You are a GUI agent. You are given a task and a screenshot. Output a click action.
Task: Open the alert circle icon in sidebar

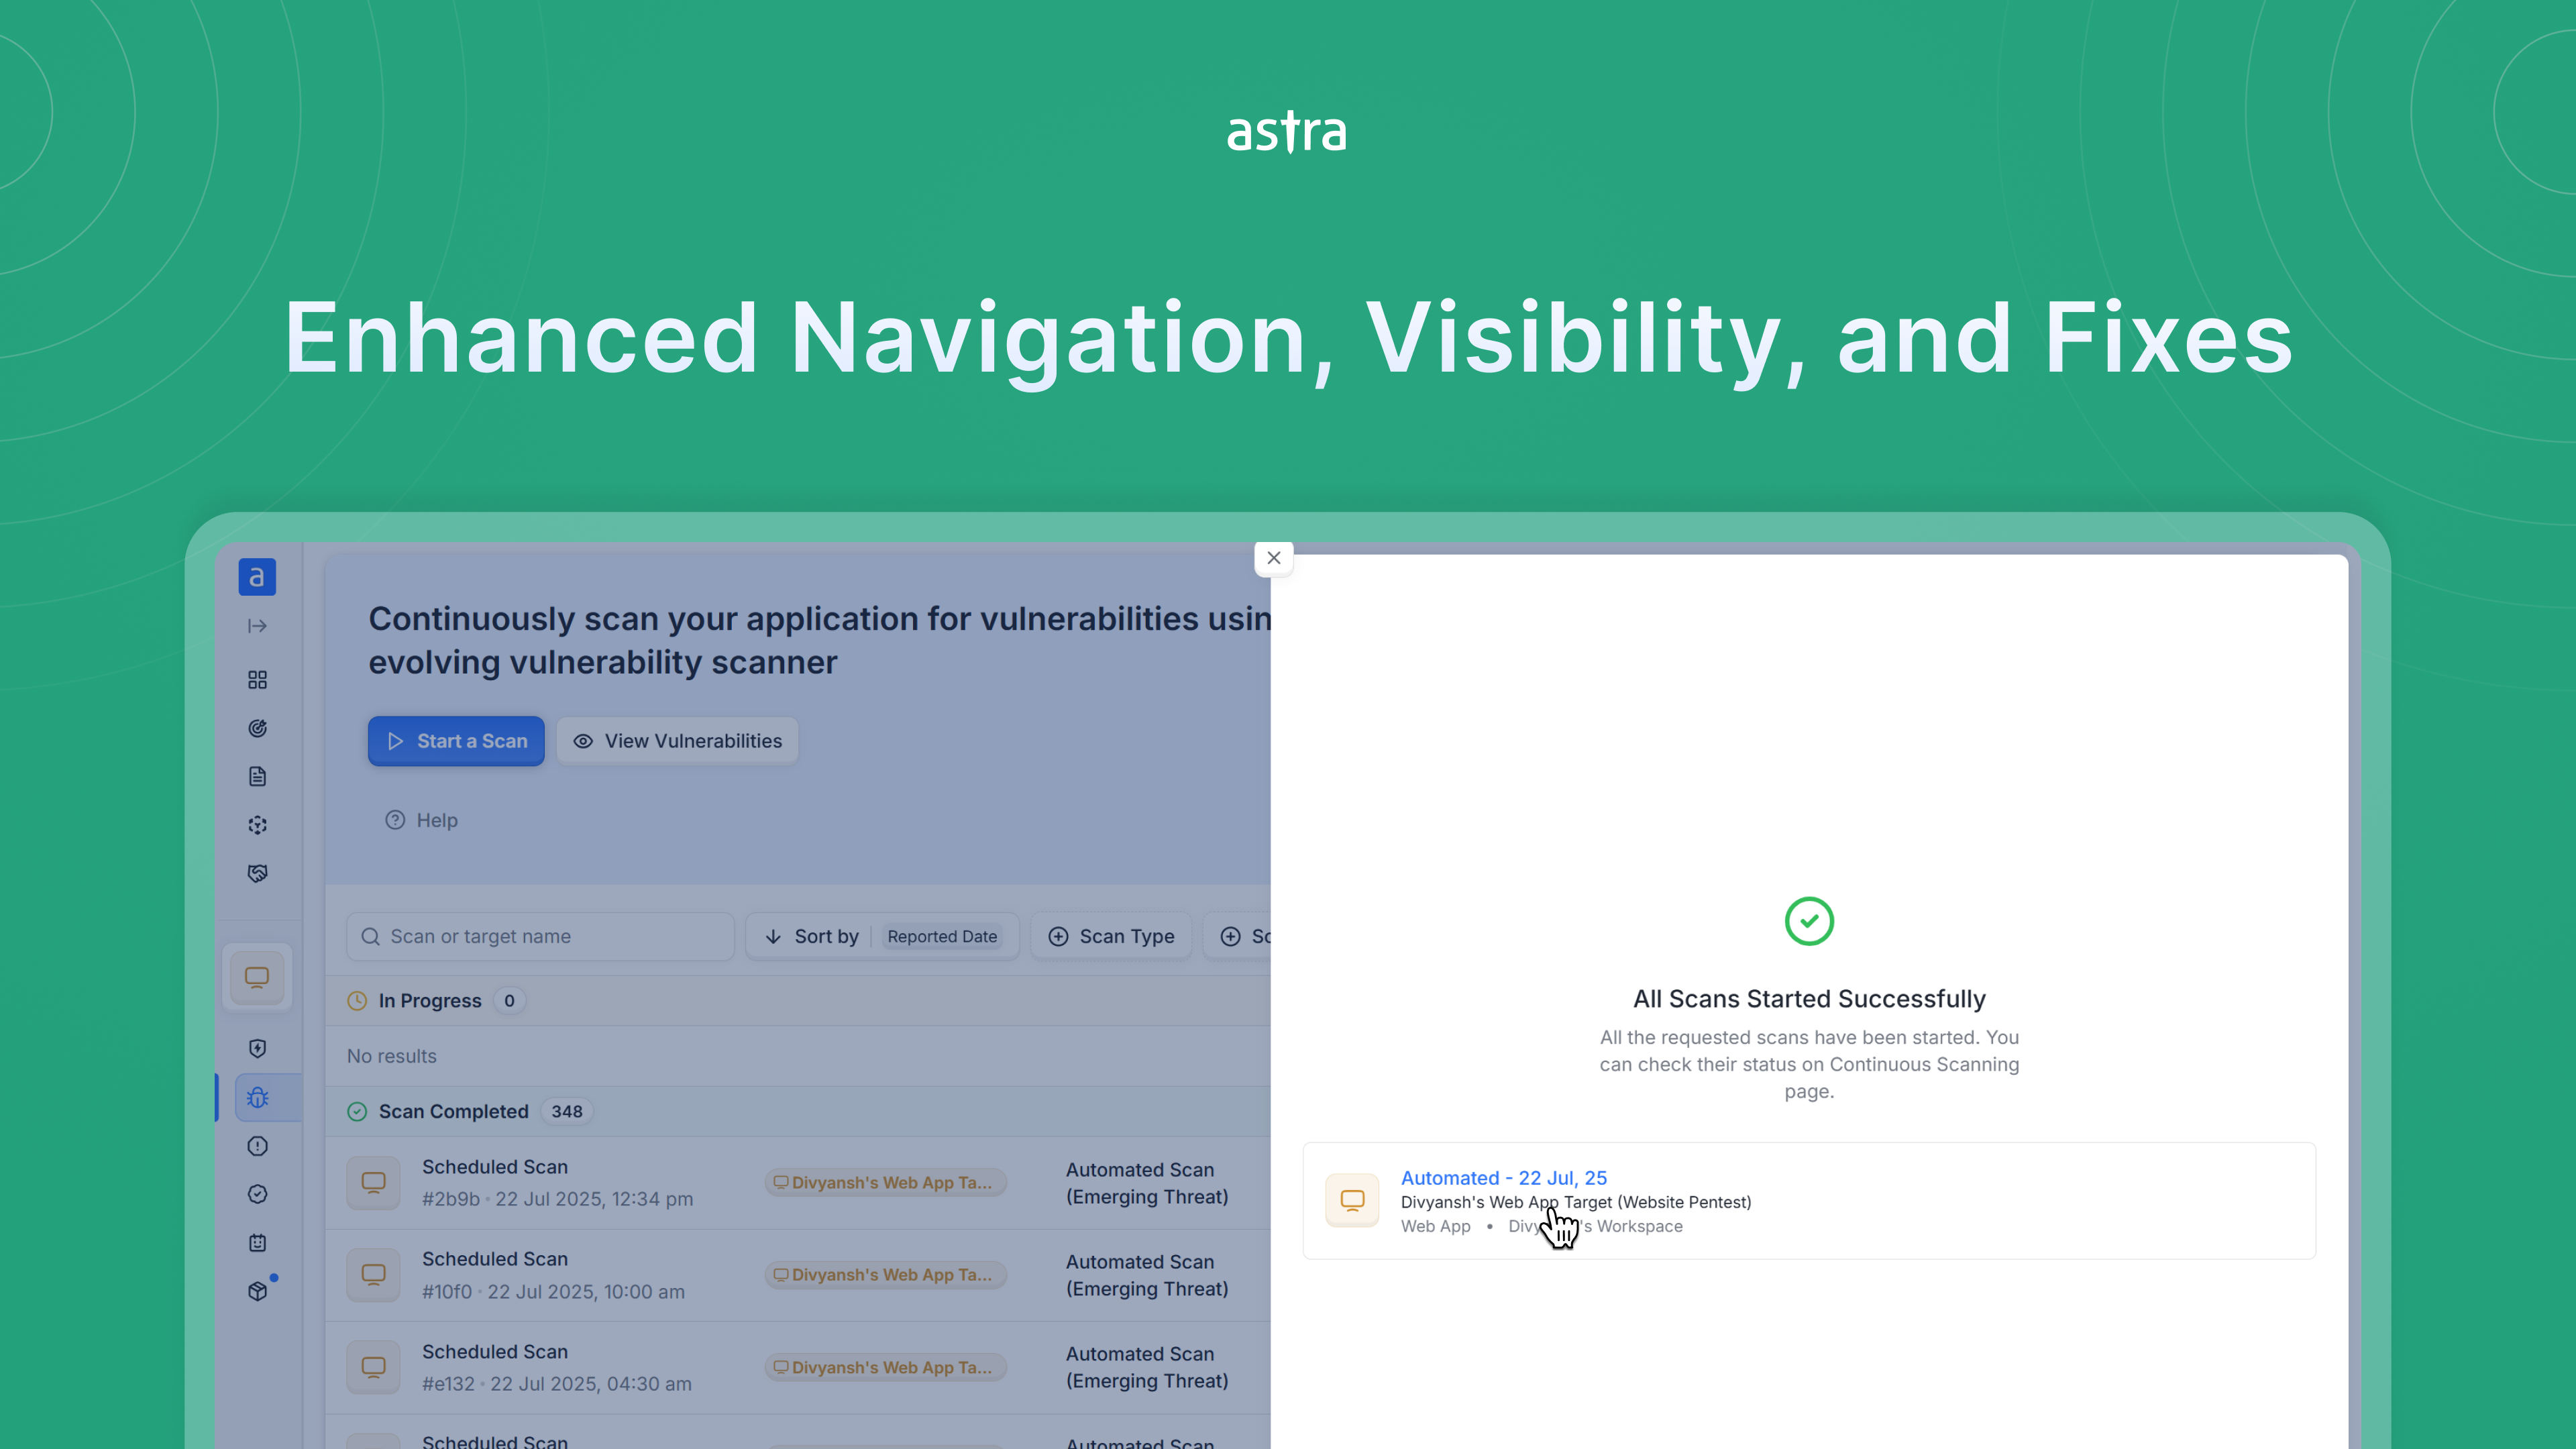click(x=257, y=1146)
